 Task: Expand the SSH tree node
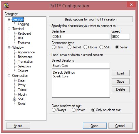(14, 99)
